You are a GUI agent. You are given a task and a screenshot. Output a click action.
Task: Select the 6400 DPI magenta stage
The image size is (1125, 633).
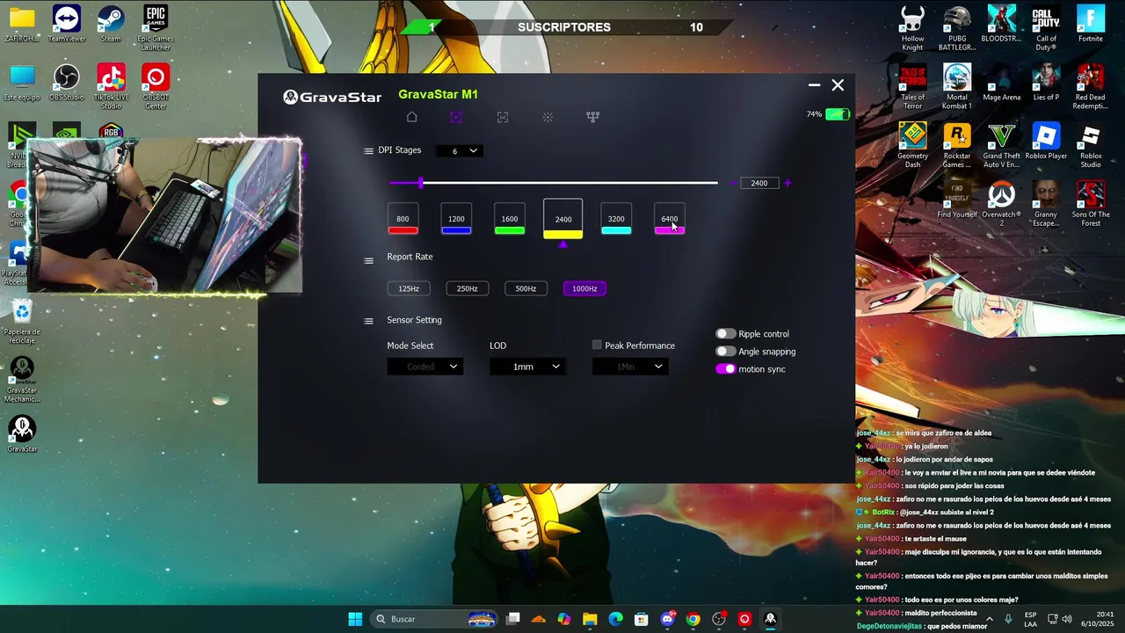click(x=670, y=219)
